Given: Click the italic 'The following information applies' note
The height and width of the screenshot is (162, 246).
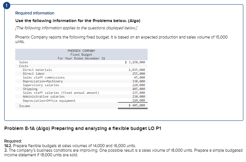Looking at the screenshot, I should 76,28.
